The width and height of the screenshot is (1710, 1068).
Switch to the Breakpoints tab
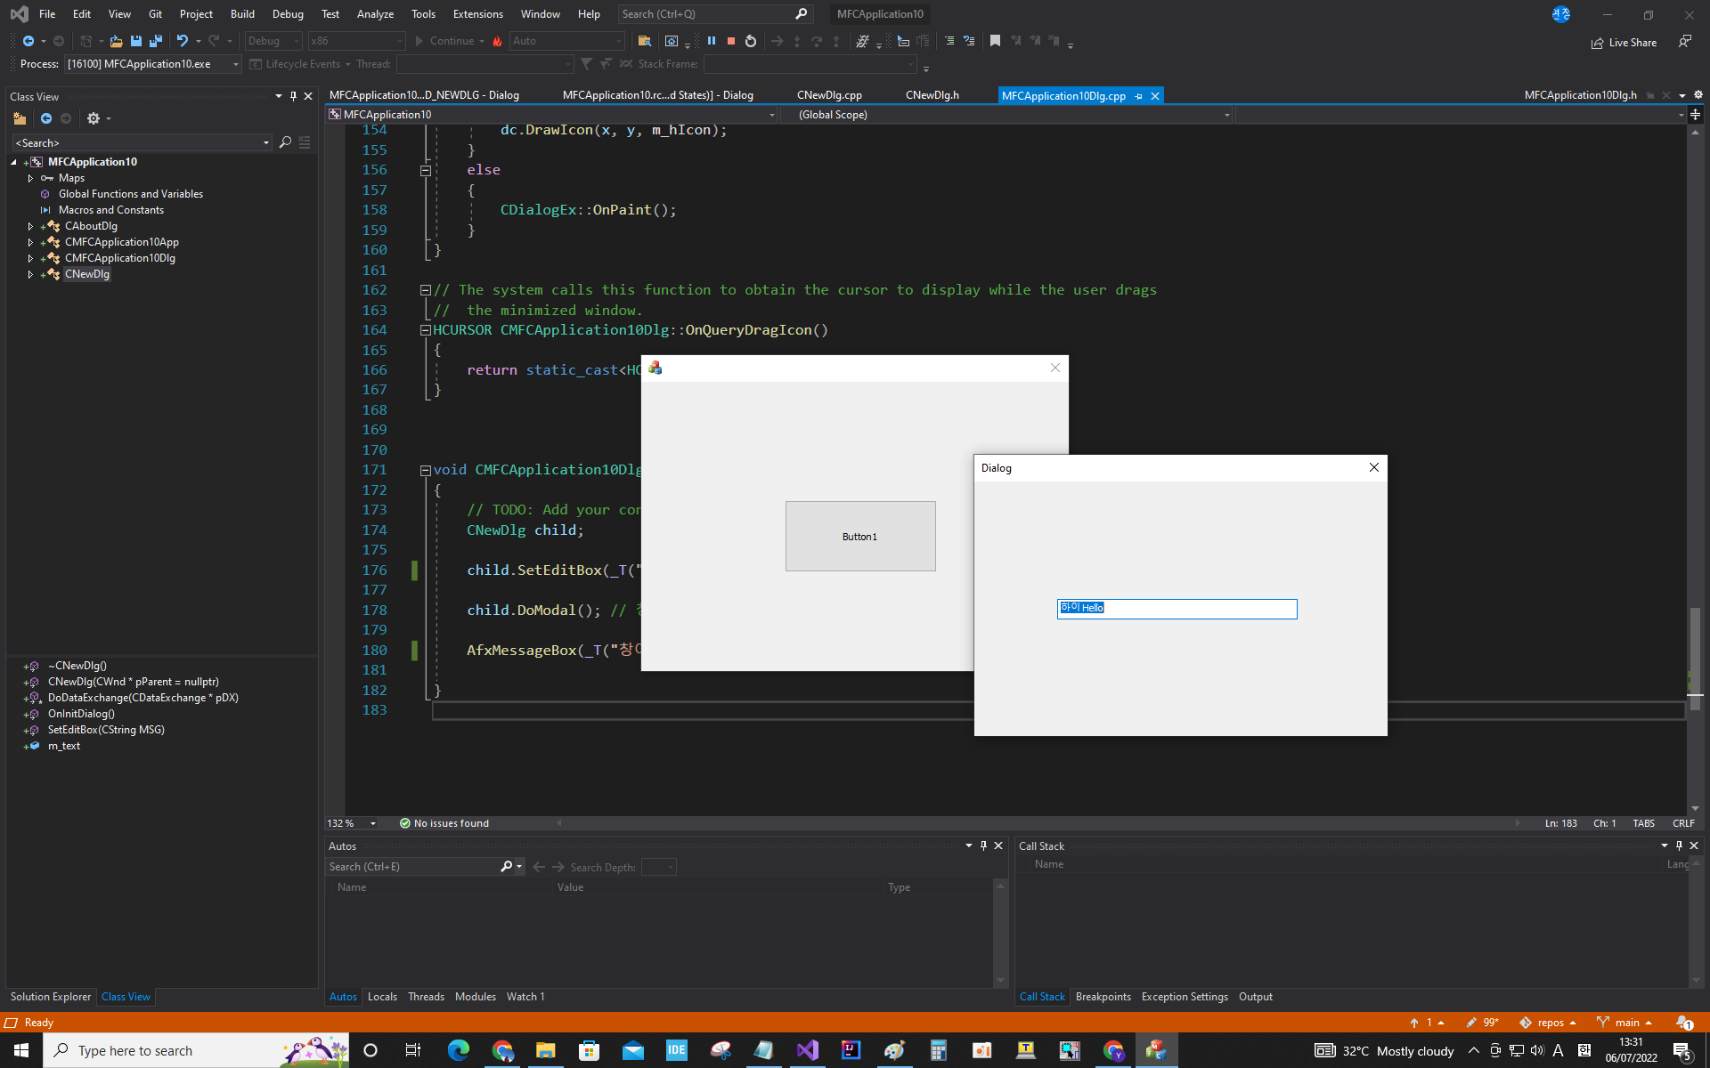click(1103, 997)
